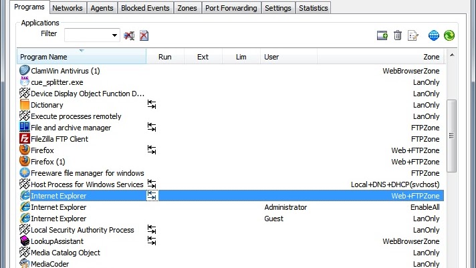Image resolution: width=476 pixels, height=268 pixels.
Task: Click the MediaCoder program icon
Action: point(25,263)
